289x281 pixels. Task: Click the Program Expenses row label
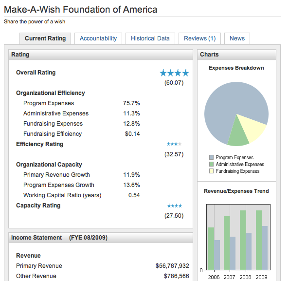pyautogui.click(x=49, y=103)
